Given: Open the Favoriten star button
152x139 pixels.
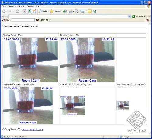Looking at the screenshot, I should [56, 11].
